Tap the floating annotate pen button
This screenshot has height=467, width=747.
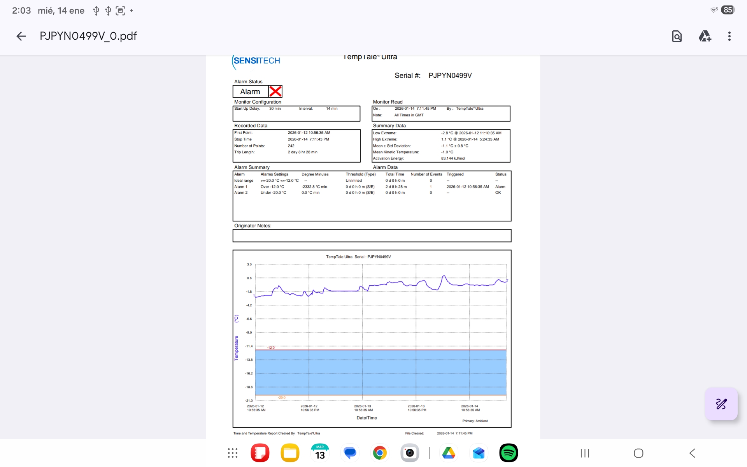[721, 404]
